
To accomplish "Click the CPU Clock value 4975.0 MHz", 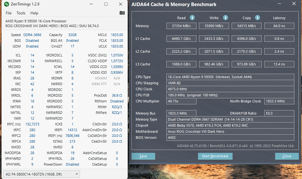I will 230,89.
